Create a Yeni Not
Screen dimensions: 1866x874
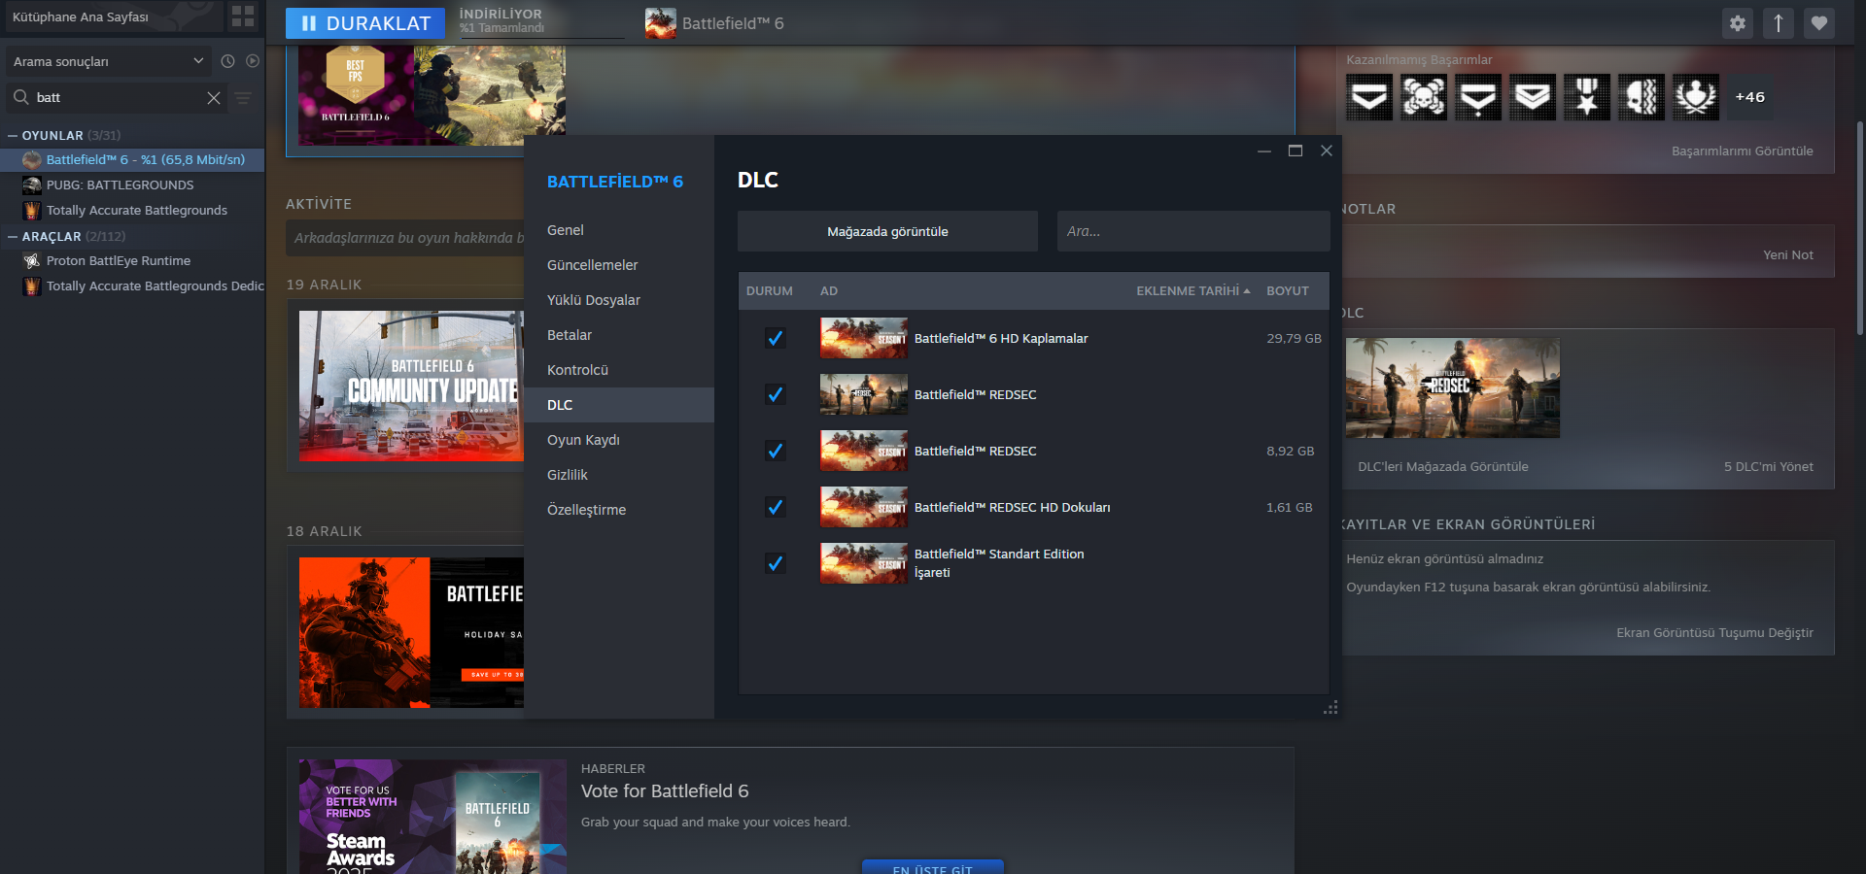coord(1788,255)
